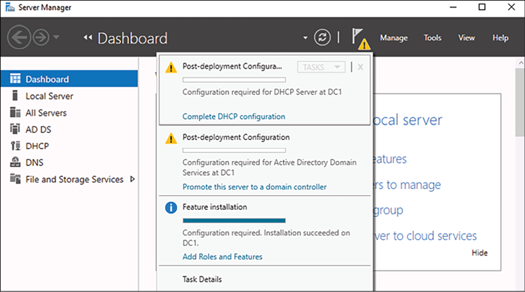The image size is (525, 292).
Task: Click the Server Manager title bar icon
Action: point(10,7)
